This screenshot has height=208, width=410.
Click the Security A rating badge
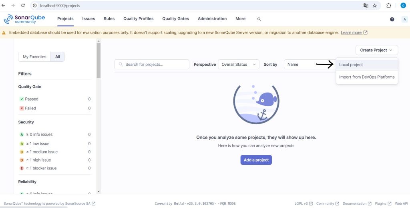(x=22, y=135)
